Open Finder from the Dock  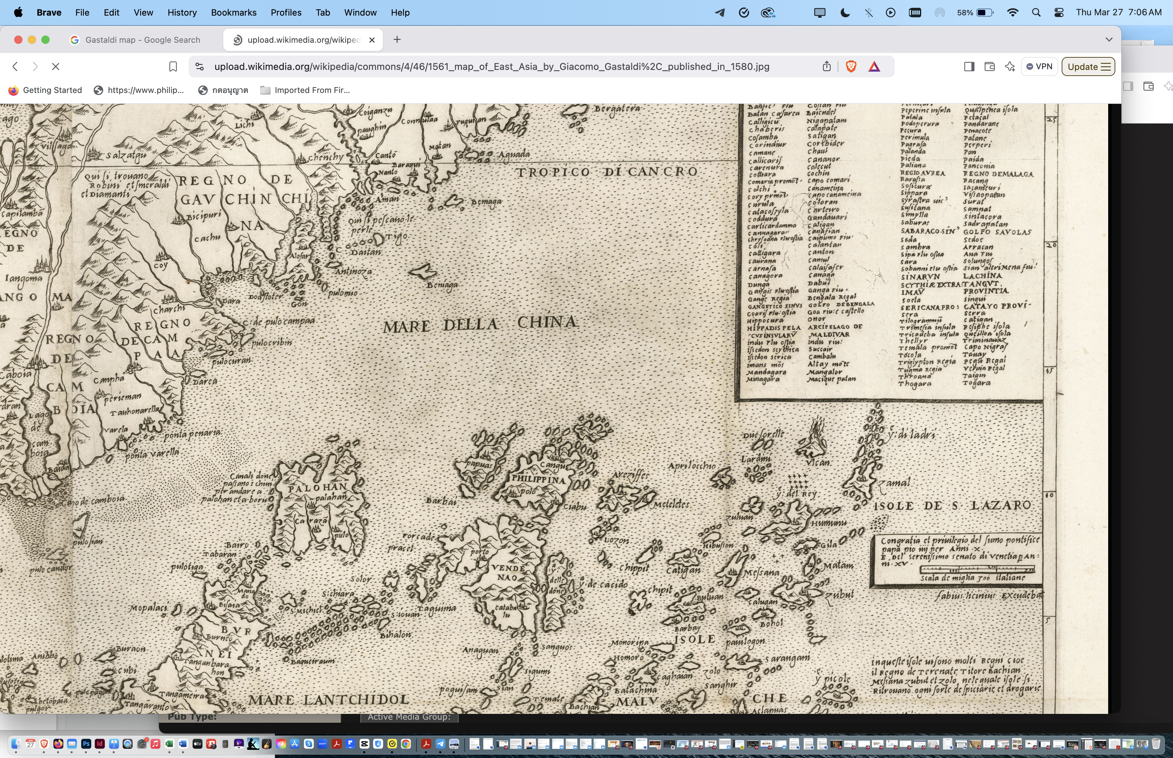(16, 744)
